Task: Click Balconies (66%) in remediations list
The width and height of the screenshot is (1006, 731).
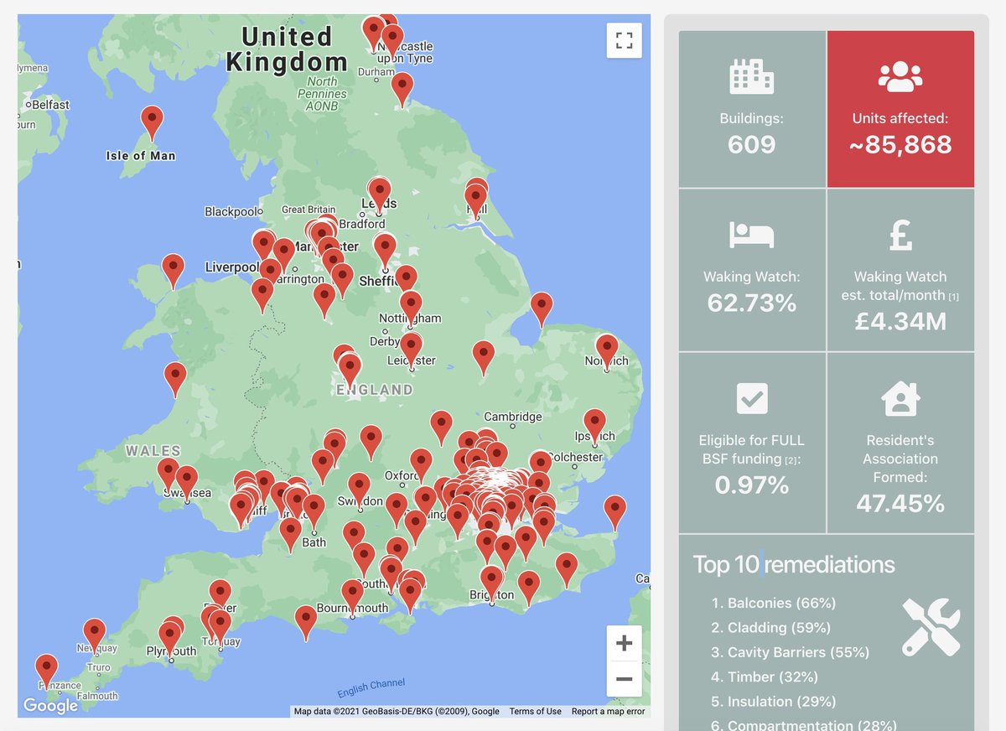Action: [781, 603]
